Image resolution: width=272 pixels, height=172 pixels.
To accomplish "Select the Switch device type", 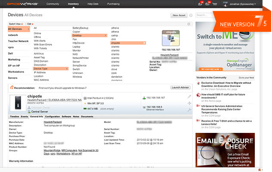I will [76, 69].
